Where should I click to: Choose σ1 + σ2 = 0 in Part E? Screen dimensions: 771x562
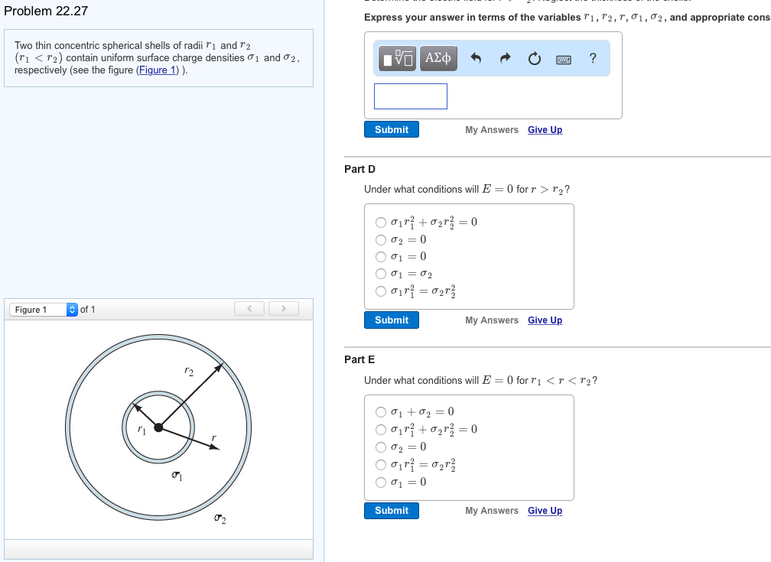pyautogui.click(x=380, y=412)
